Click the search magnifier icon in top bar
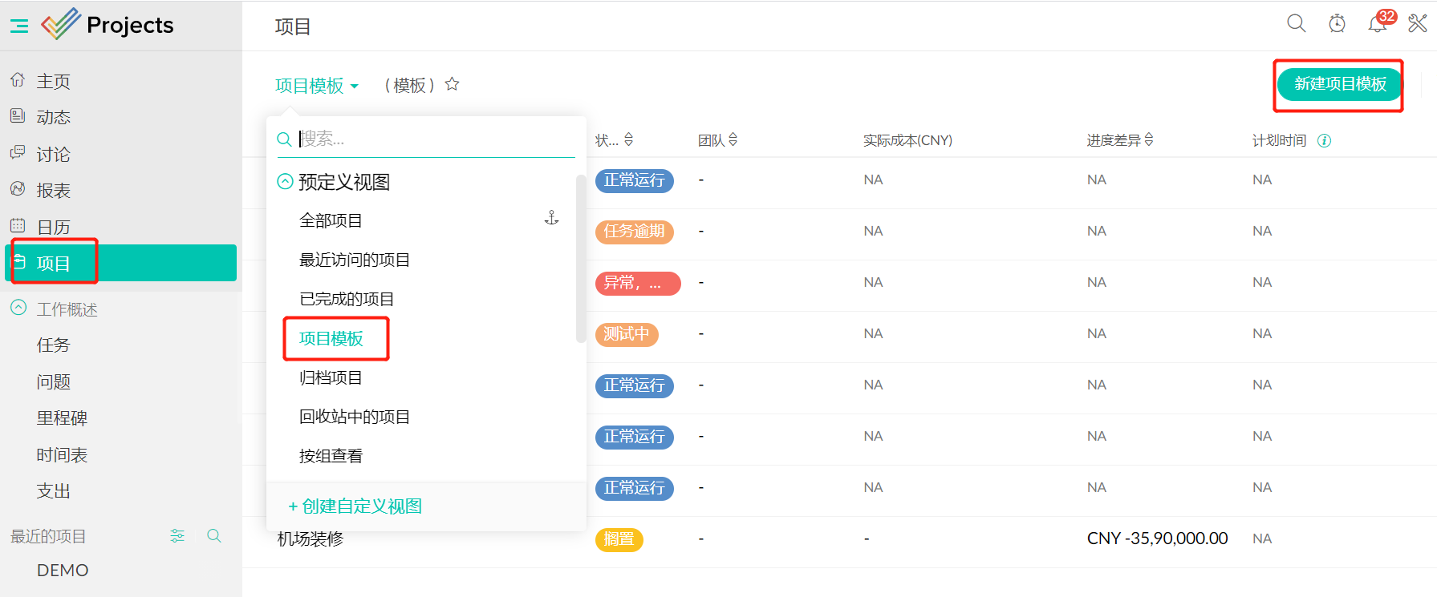Screen dimensions: 1437x597 [x=1296, y=23]
